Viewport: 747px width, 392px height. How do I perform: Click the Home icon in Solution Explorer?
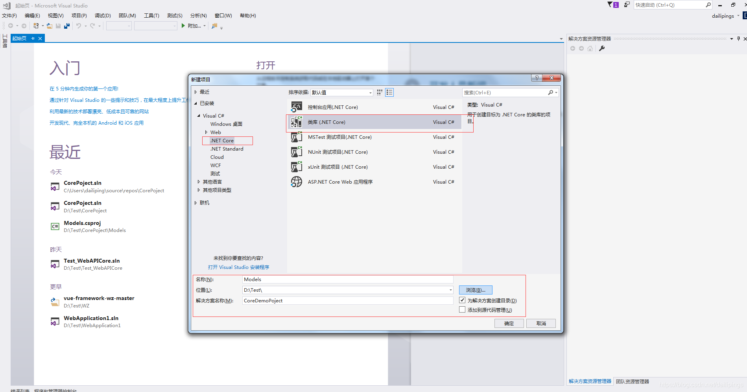590,48
